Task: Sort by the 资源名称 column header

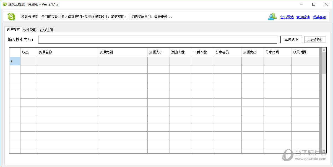Action: pos(67,52)
